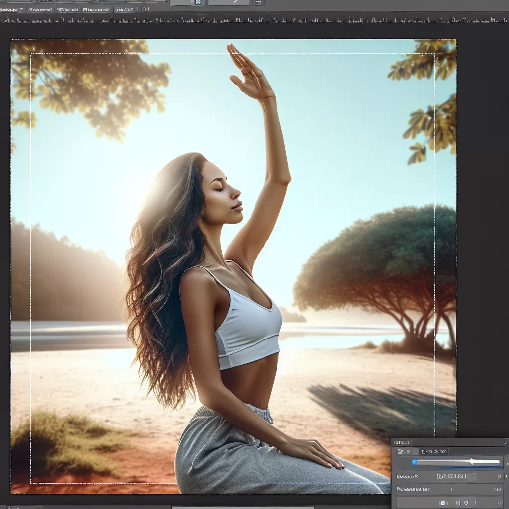Screen dimensions: 509x509
Task: Switch to the text tab beside the panel icons
Action: click(433, 452)
